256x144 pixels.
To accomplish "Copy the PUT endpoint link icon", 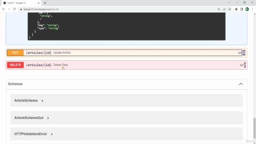I will tap(244, 53).
